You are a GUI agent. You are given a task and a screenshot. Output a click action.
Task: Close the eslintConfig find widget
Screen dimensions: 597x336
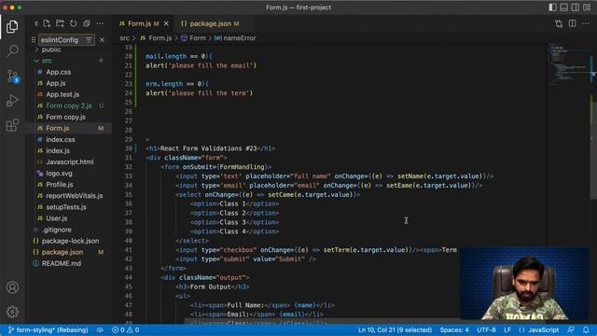[102, 39]
